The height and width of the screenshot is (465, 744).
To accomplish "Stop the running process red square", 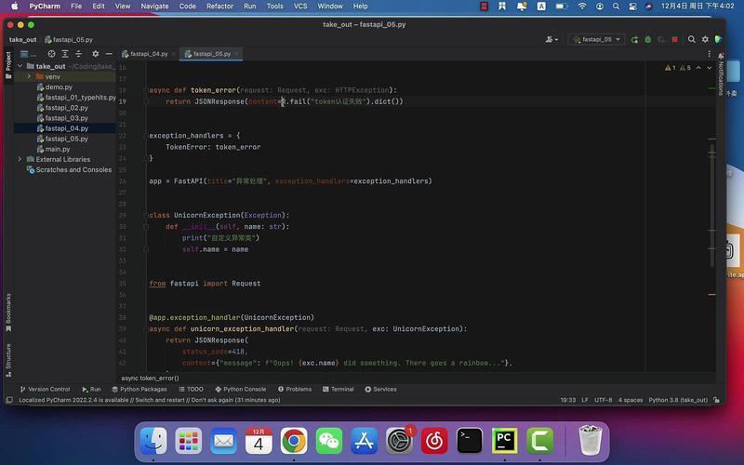I will click(675, 40).
